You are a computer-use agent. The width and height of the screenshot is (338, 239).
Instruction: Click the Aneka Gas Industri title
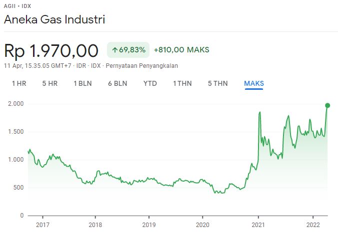click(x=54, y=19)
